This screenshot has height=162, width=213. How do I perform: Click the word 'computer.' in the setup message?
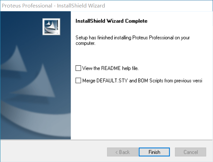click(85, 44)
